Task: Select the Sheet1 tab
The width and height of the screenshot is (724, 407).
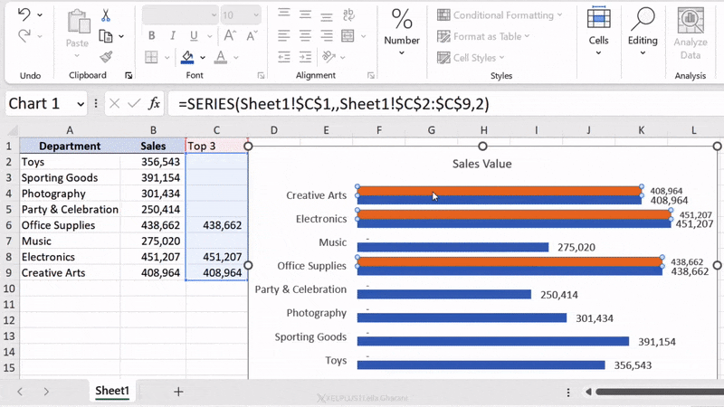Action: point(112,391)
